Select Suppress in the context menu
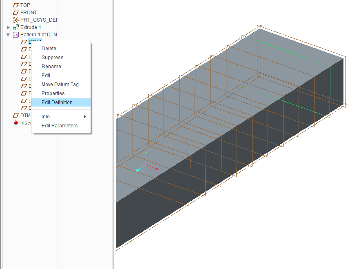361x269 pixels. coord(52,58)
